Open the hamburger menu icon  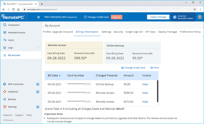click(x=39, y=17)
